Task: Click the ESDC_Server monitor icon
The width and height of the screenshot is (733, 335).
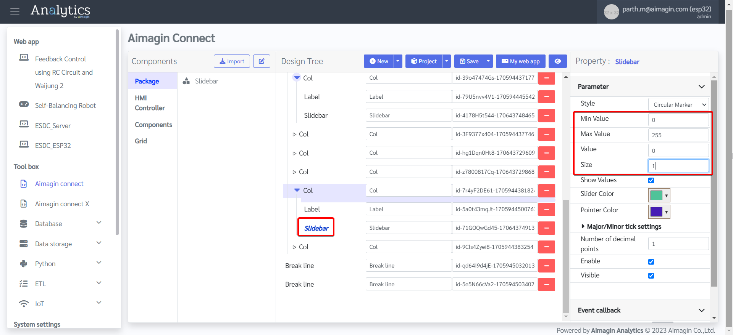Action: pos(24,124)
